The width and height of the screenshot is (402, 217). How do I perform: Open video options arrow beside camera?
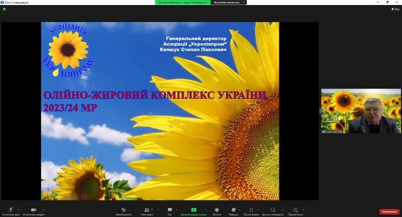point(43,210)
